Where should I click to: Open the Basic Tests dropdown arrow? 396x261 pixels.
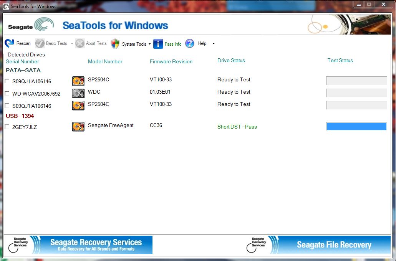coord(72,44)
